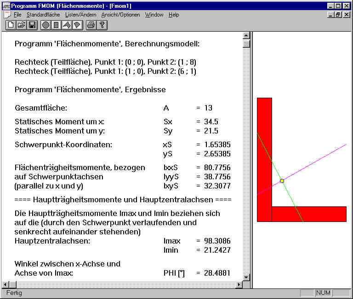Viewport: 353px width, 299px height.
Task: Click the New document toolbar icon
Action: 11,25
